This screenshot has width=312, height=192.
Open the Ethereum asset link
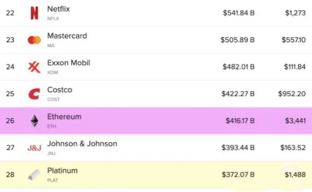click(x=64, y=117)
